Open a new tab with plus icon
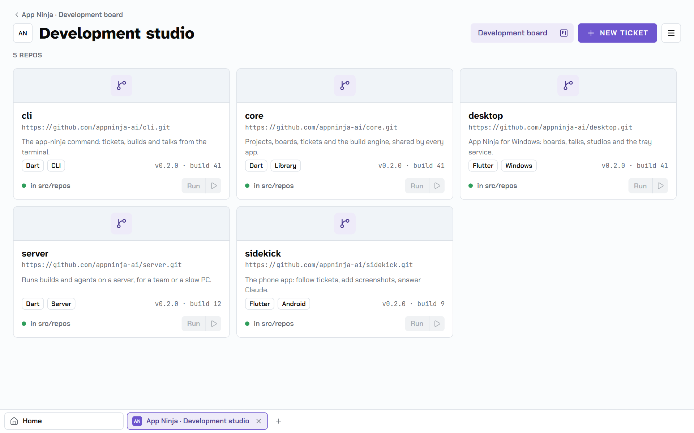Viewport: 694px width, 433px height. coord(279,421)
